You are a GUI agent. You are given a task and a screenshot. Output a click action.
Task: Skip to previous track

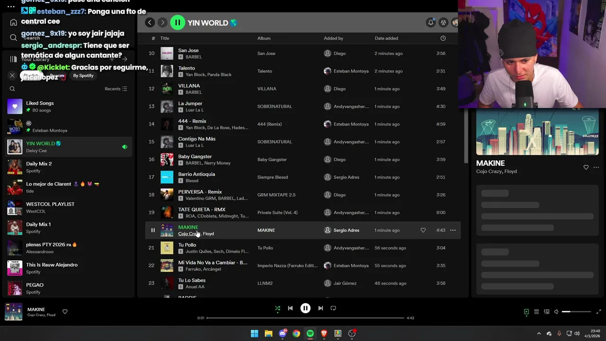pos(290,308)
